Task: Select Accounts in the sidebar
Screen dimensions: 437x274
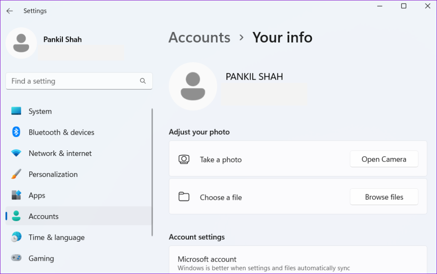Action: tap(43, 216)
